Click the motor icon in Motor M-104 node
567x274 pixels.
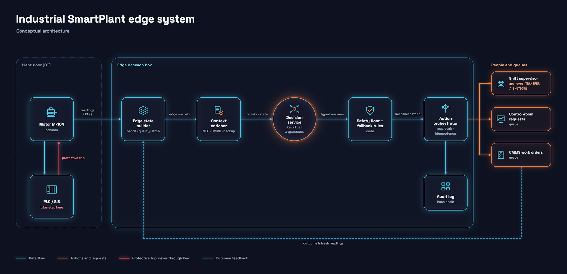point(52,112)
